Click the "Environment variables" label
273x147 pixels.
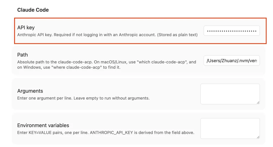[43, 125]
